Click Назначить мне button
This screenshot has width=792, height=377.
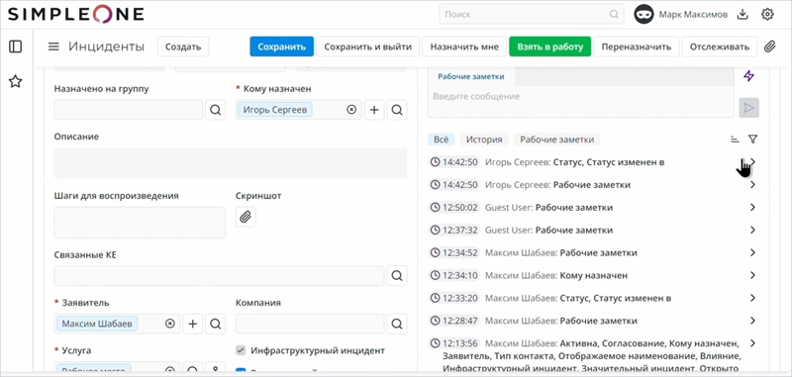pos(464,47)
